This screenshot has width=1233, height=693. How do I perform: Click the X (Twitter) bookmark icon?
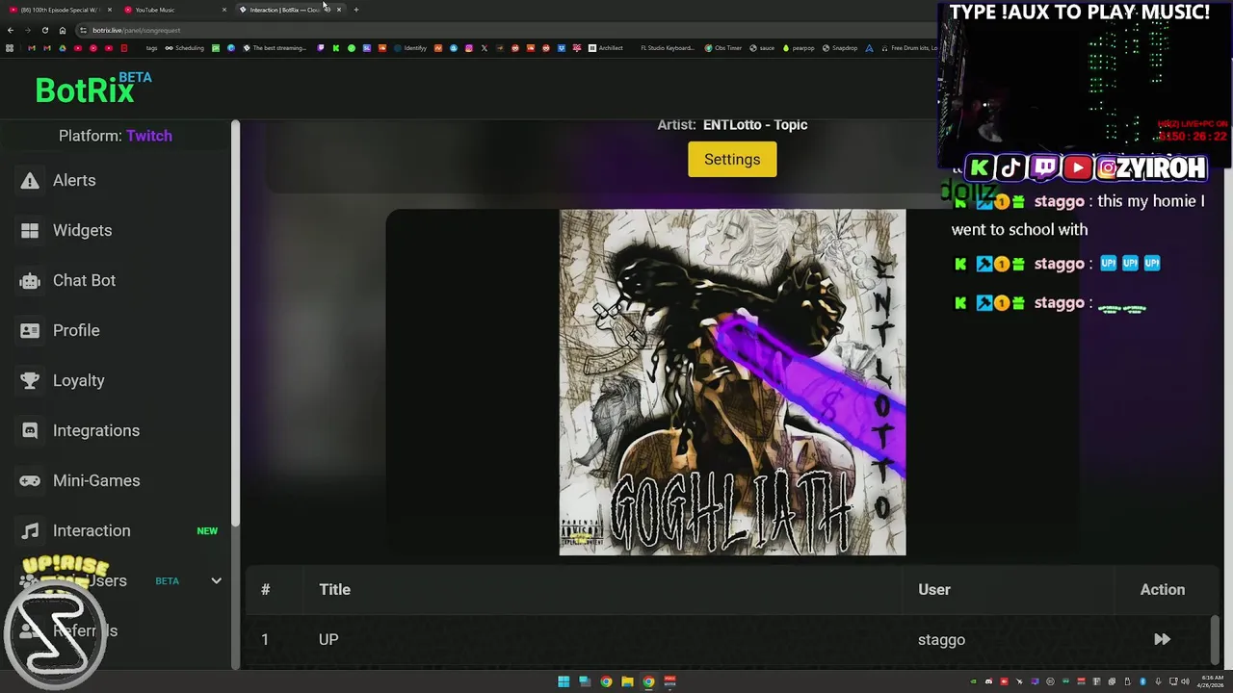(485, 48)
